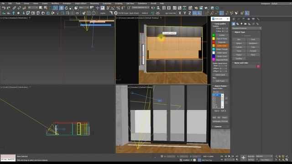Viewport: 292px width, 164px height.
Task: Click Select by Name icon
Action: coord(46,8)
